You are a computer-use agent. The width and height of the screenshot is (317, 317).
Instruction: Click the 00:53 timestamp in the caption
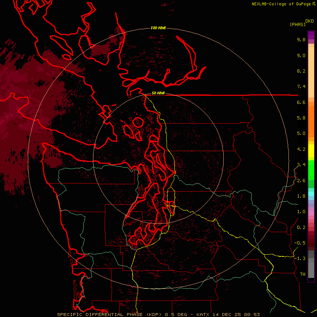[x=252, y=315]
